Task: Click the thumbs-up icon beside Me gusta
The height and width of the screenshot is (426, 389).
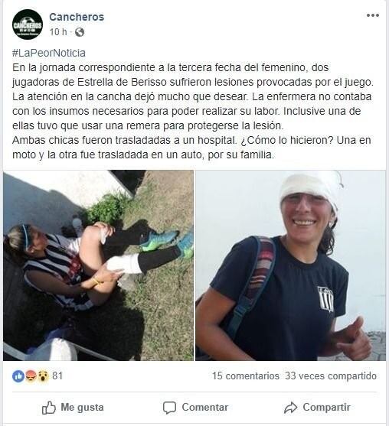Action: click(49, 408)
